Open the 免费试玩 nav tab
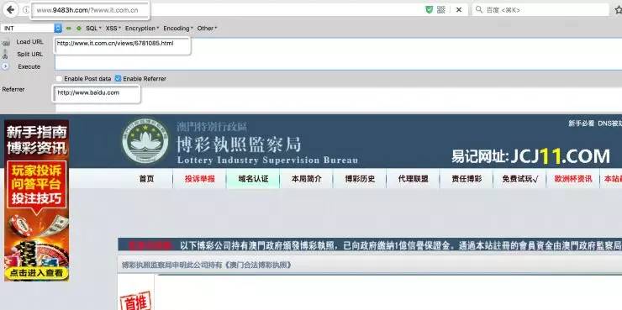The height and width of the screenshot is (310, 622). [519, 179]
